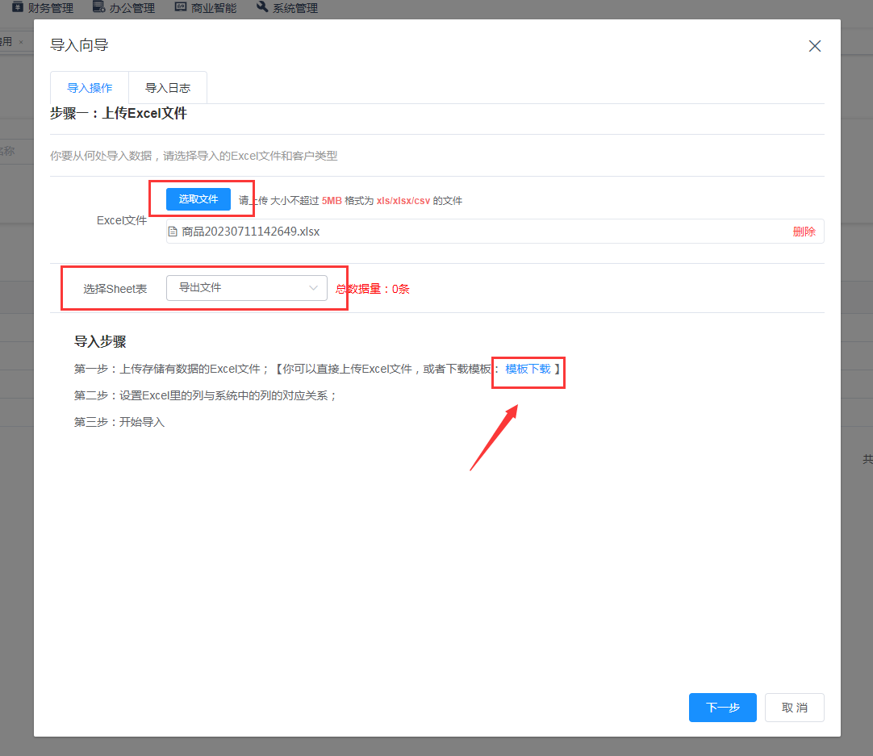Open the 系统管理 menu label
Screen dimensions: 873x756
[x=295, y=8]
